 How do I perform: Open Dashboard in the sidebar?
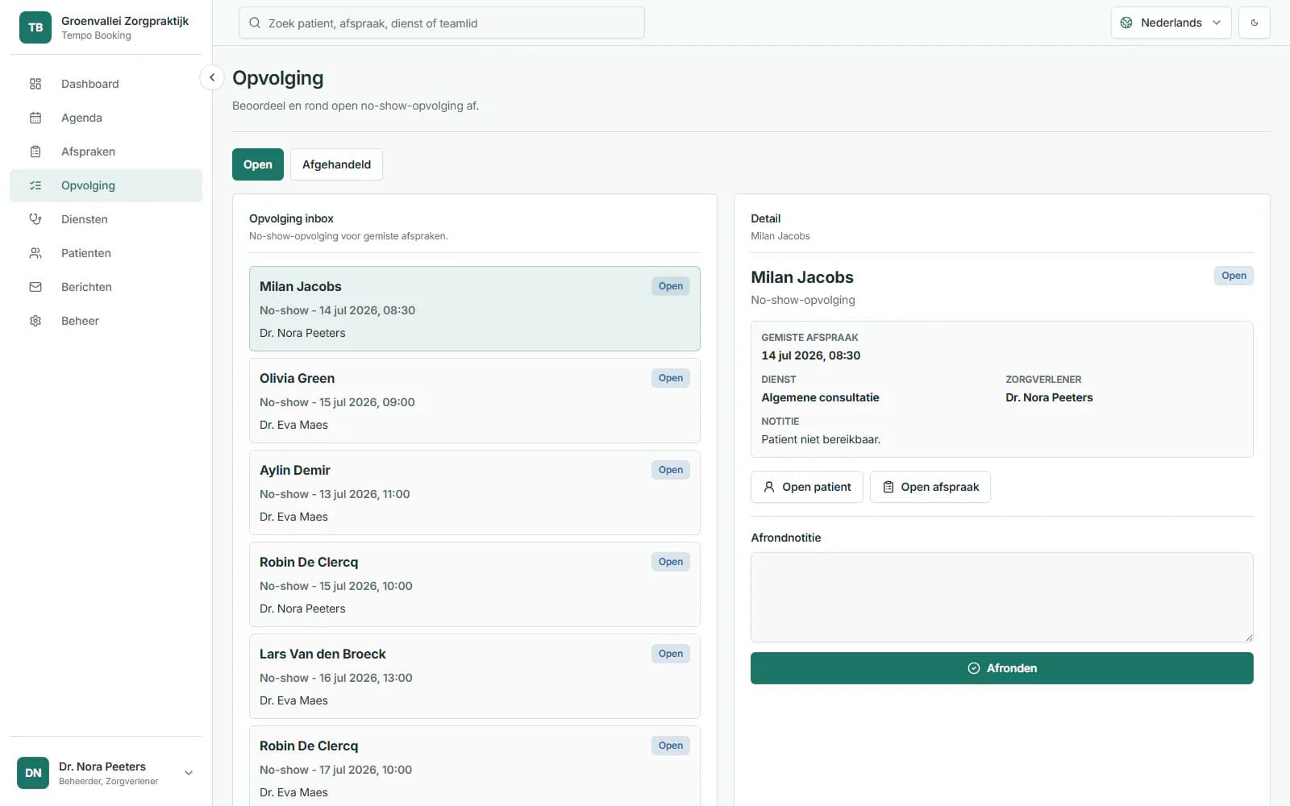(106, 84)
